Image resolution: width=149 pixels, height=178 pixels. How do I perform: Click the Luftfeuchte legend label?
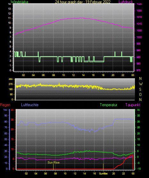click(x=30, y=105)
